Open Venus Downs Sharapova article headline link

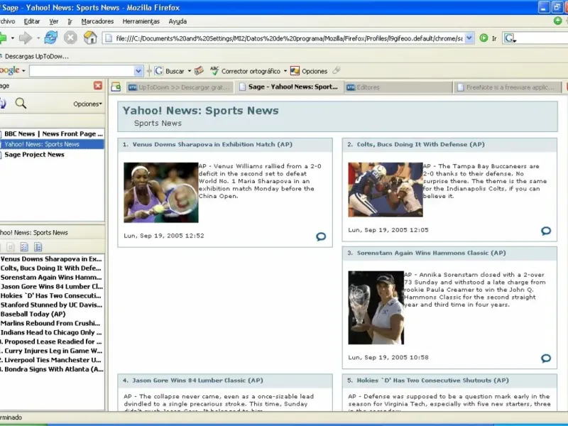click(212, 145)
